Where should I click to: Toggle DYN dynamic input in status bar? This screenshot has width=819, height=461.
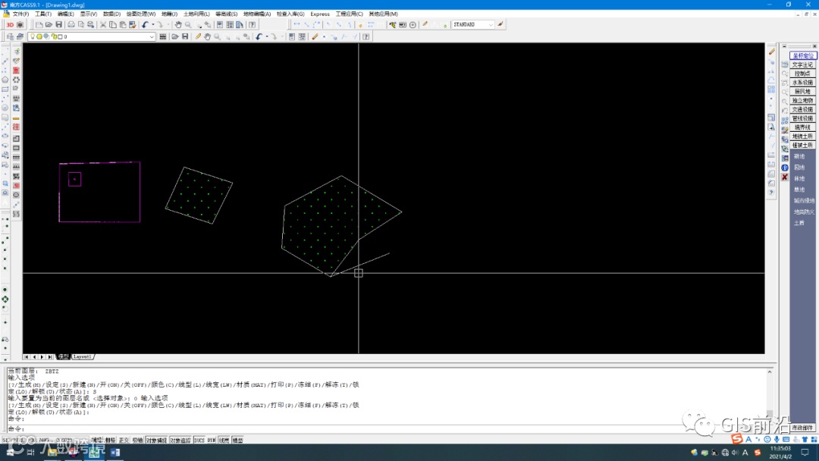click(212, 440)
